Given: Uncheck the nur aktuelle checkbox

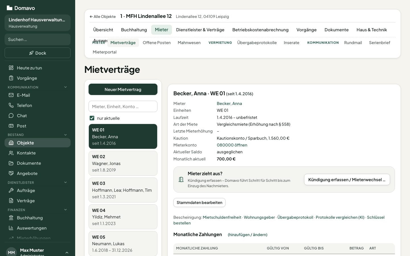Looking at the screenshot, I should (x=92, y=118).
